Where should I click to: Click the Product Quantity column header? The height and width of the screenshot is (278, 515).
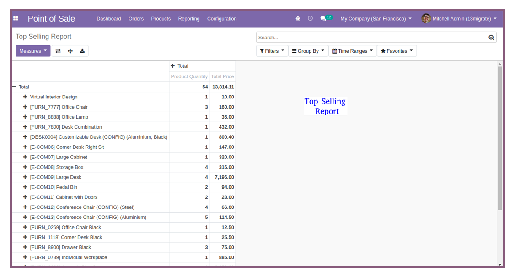(189, 76)
